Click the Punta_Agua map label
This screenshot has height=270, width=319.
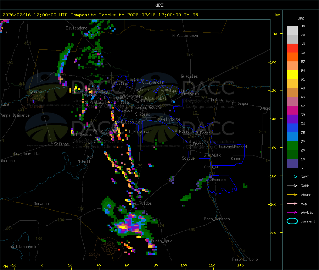point(162,241)
